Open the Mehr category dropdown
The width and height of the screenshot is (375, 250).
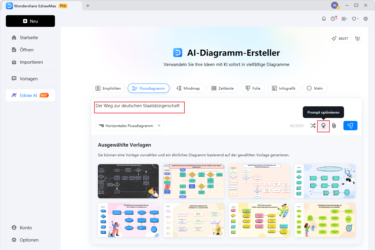pyautogui.click(x=315, y=88)
